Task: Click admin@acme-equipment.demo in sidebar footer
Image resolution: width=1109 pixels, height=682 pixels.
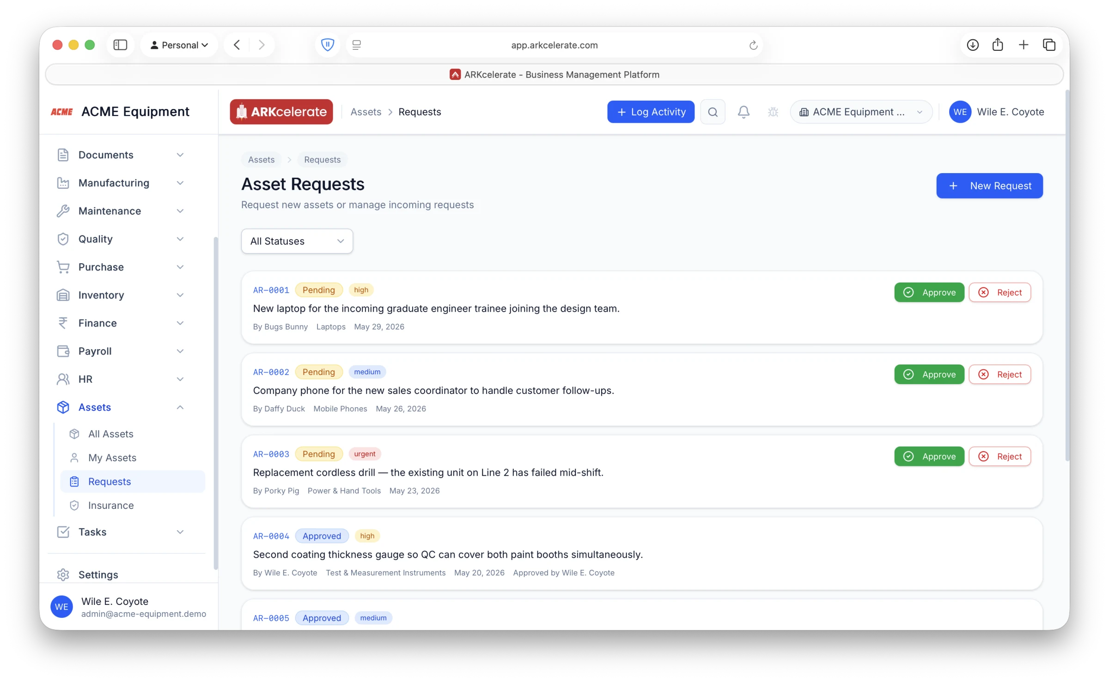Action: (x=144, y=614)
